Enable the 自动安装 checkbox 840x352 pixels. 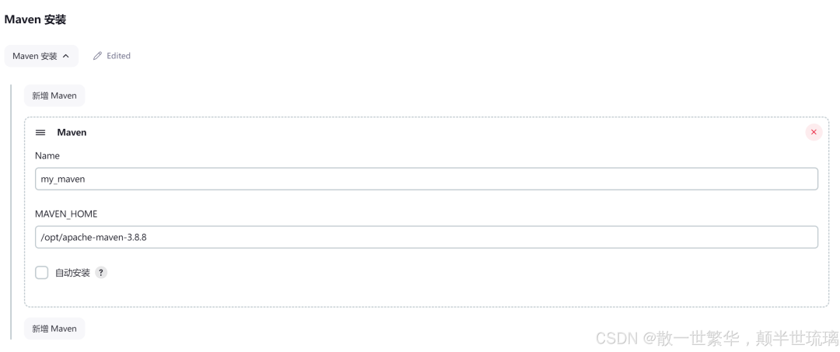point(42,272)
